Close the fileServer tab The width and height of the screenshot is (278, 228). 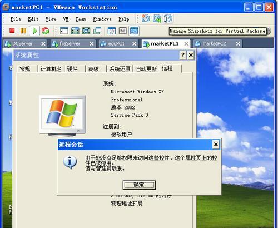[x=92, y=44]
